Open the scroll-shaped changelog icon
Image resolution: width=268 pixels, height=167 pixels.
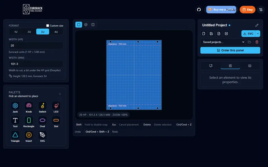pyautogui.click(x=261, y=9)
